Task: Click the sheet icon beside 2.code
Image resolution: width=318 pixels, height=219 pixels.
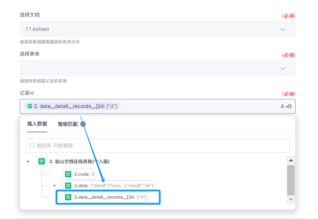Action: coord(68,174)
